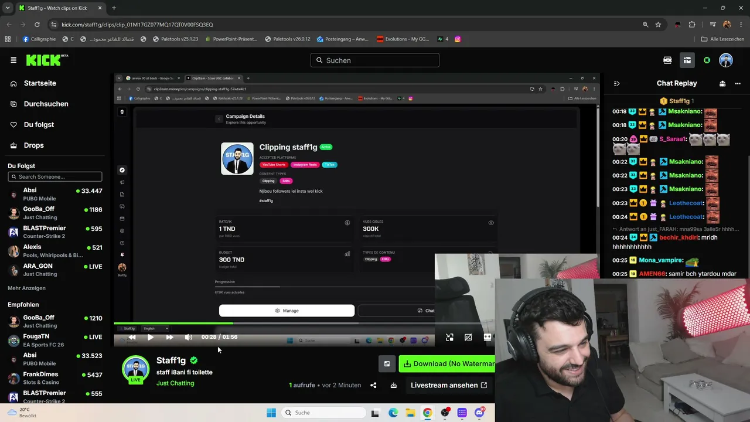Toggle theater mode icon
This screenshot has width=750, height=422.
point(487,337)
